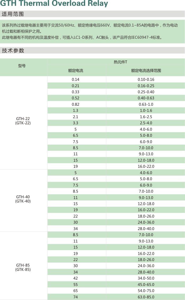Image resolution: width=185 pixels, height=300 pixels.
Task: Click the 0.14 rated current cell
Action: (76, 80)
